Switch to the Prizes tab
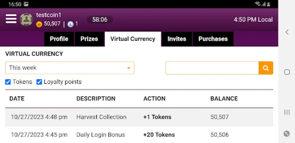 pyautogui.click(x=89, y=39)
